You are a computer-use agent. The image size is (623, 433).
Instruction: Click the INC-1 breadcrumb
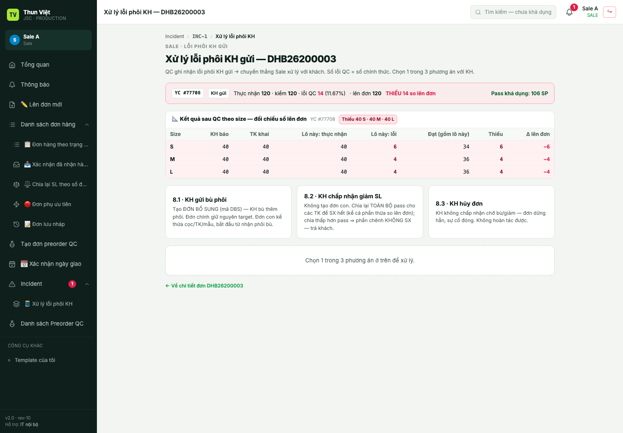click(199, 36)
